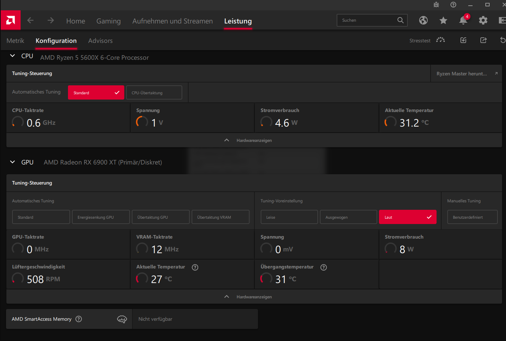Screen dimensions: 506x341
Task: Open Aufnehmen und Streamen tab
Action: click(x=173, y=21)
